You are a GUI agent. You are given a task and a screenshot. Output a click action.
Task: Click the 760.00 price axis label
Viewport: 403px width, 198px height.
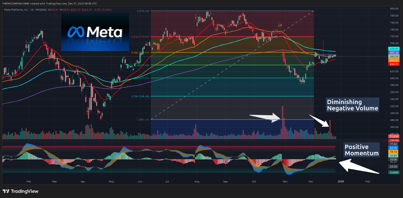pyautogui.click(x=394, y=23)
